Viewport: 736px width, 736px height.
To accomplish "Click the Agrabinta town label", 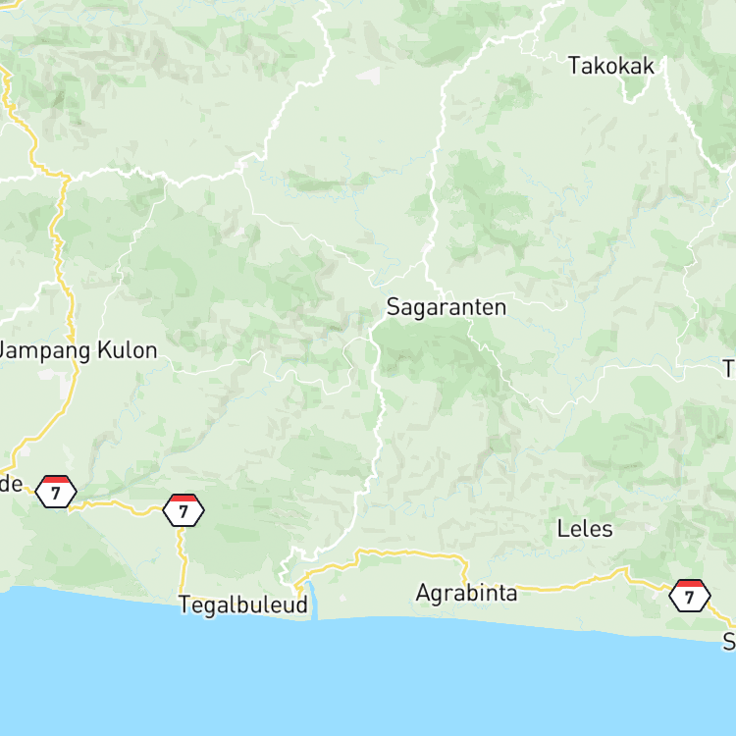I will click(x=466, y=594).
